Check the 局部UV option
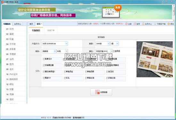 point(44,78)
